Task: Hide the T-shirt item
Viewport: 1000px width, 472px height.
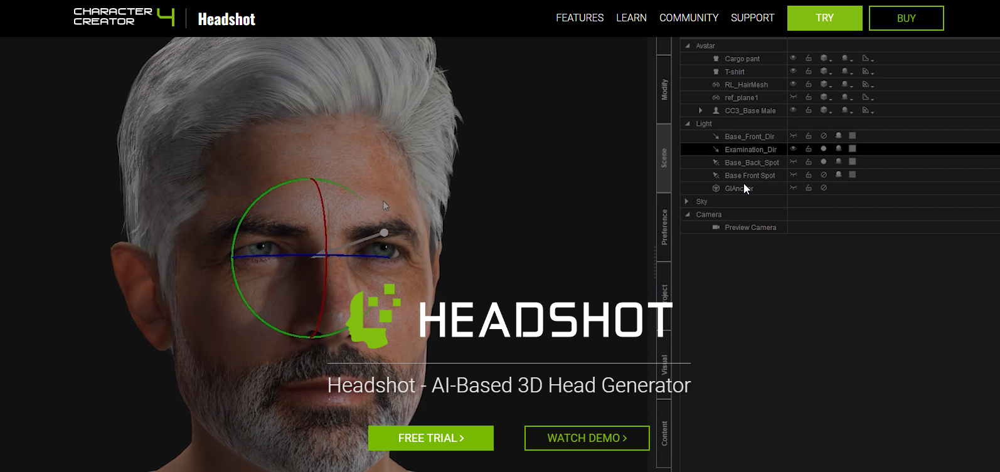Action: coord(794,71)
